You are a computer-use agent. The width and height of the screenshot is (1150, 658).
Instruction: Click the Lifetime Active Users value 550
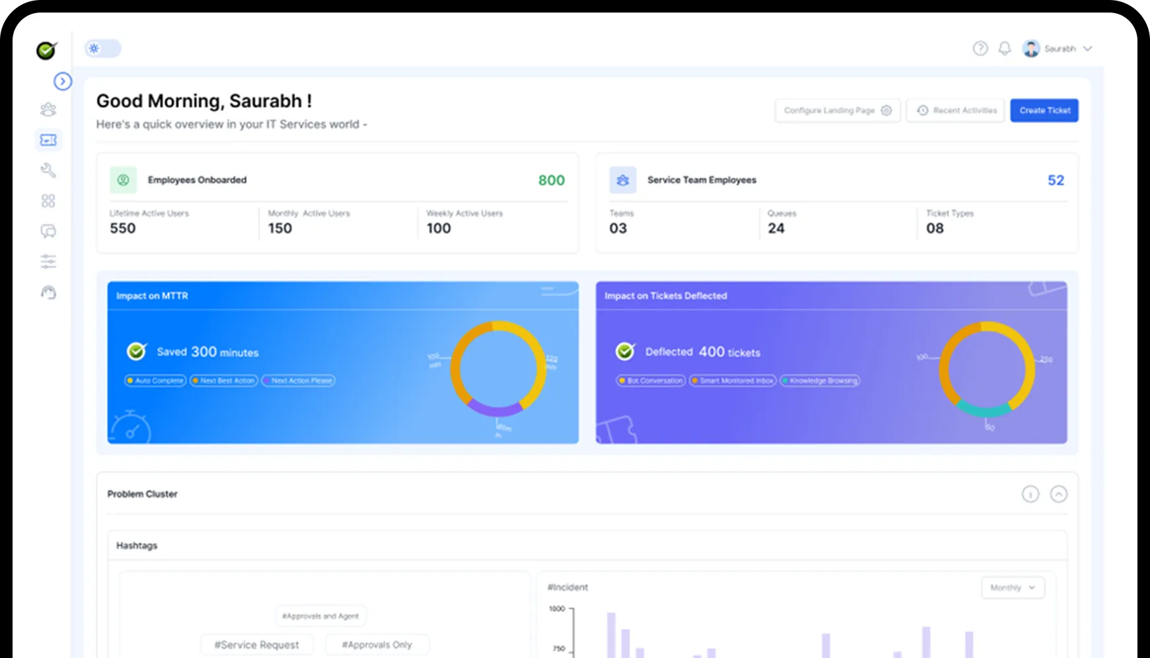tap(123, 229)
